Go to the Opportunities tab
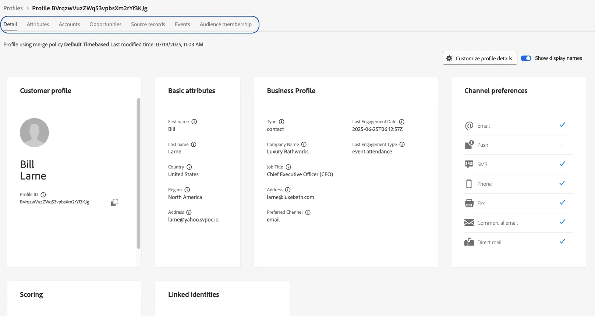Image resolution: width=595 pixels, height=316 pixels. 106,24
